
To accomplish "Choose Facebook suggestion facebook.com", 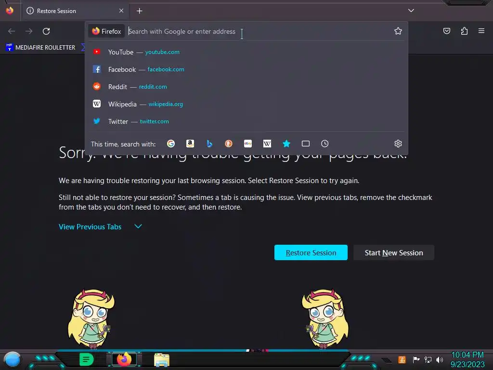I will (246, 69).
